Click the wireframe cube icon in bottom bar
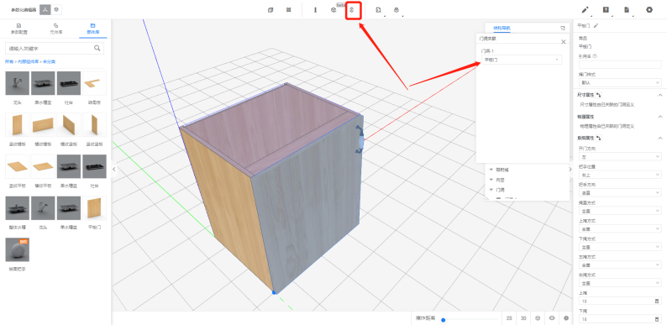667x325 pixels. point(538,318)
